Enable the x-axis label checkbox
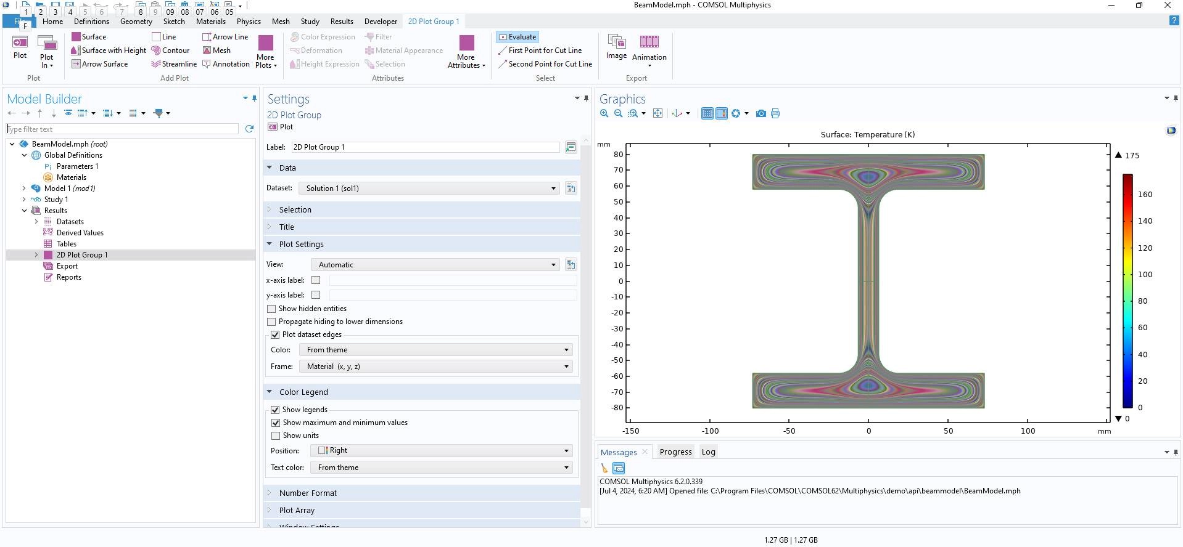Viewport: 1183px width, 547px height. (316, 280)
